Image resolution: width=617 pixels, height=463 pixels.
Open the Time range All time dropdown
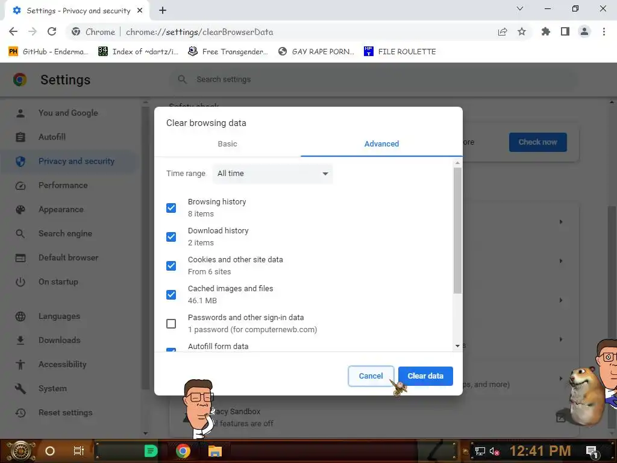[x=272, y=174]
